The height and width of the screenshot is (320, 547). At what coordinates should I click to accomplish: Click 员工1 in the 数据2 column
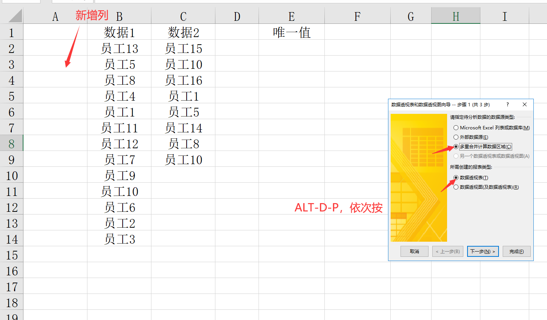[x=183, y=96]
